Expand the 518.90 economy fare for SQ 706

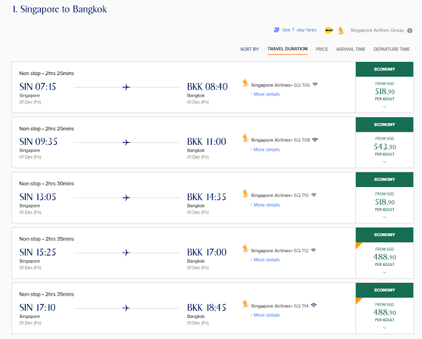384,107
